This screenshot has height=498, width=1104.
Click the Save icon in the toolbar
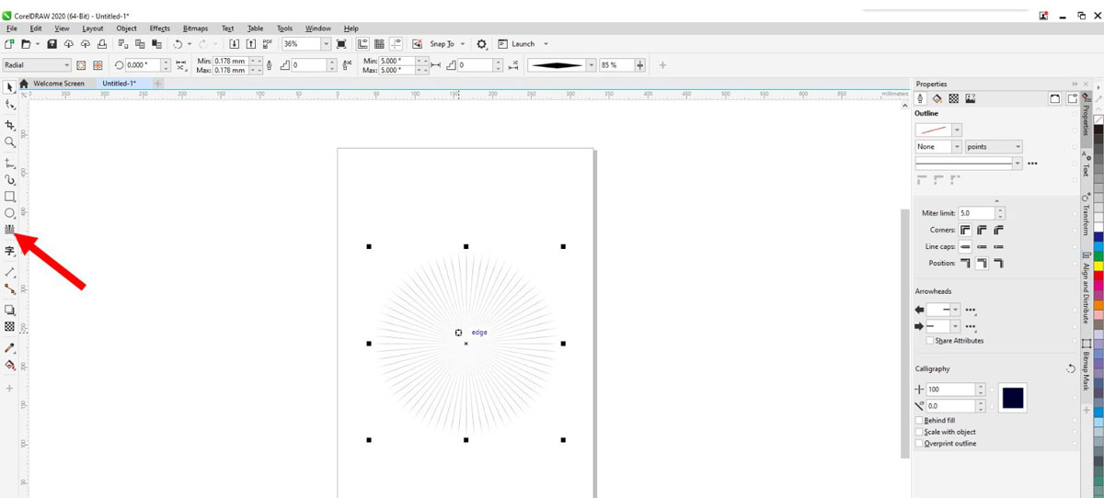pos(52,44)
